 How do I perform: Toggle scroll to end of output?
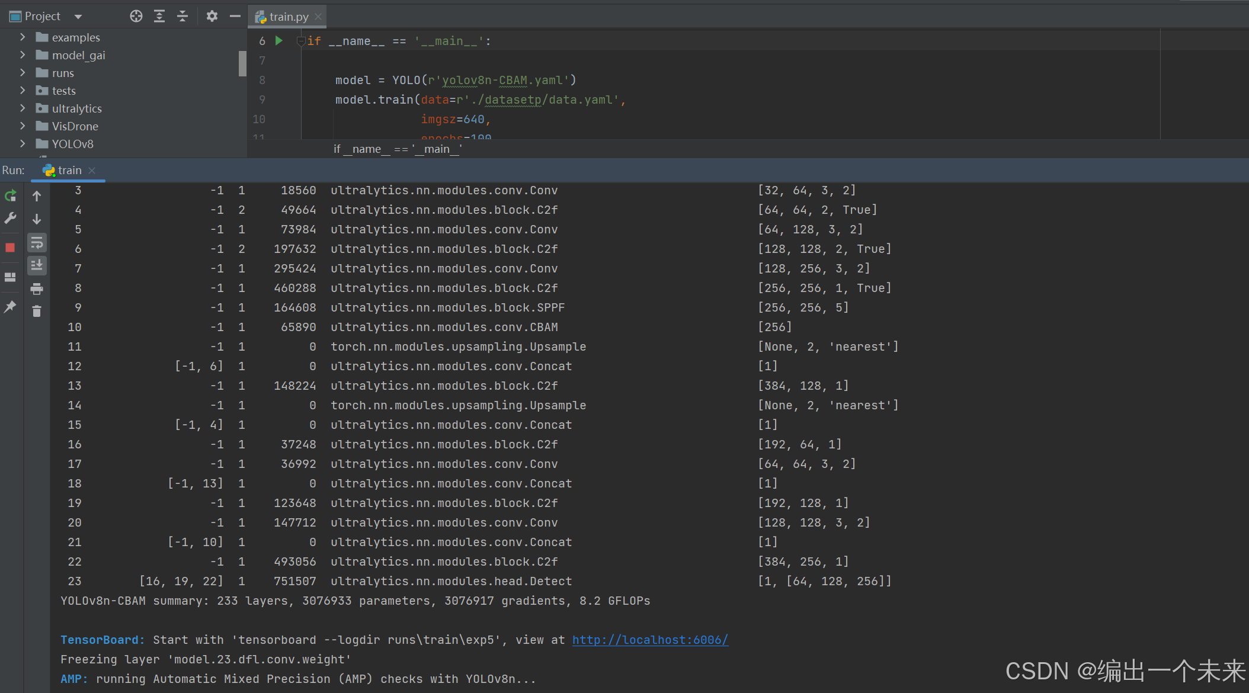tap(37, 265)
